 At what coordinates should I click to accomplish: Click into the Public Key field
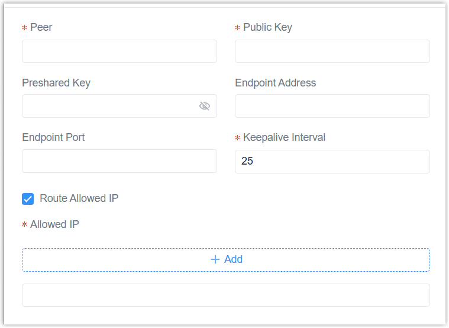332,52
